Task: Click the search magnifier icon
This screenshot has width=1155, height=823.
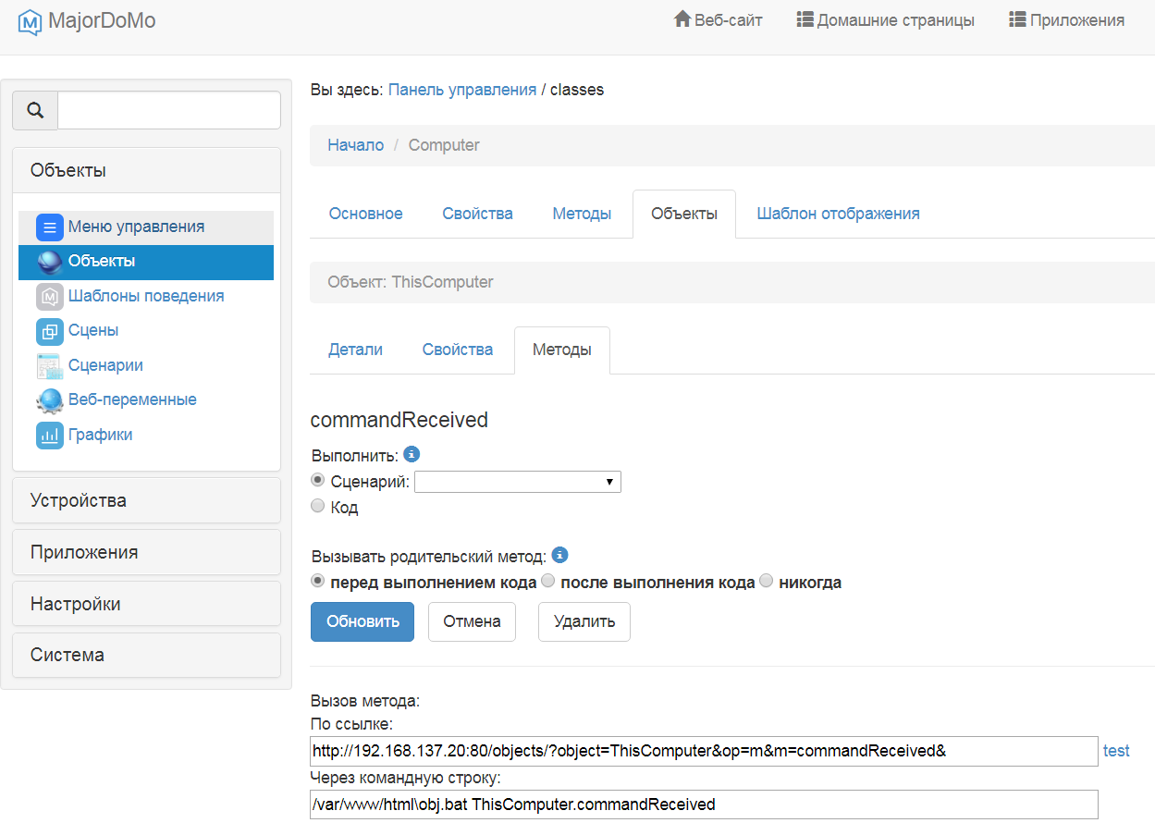Action: coord(35,110)
